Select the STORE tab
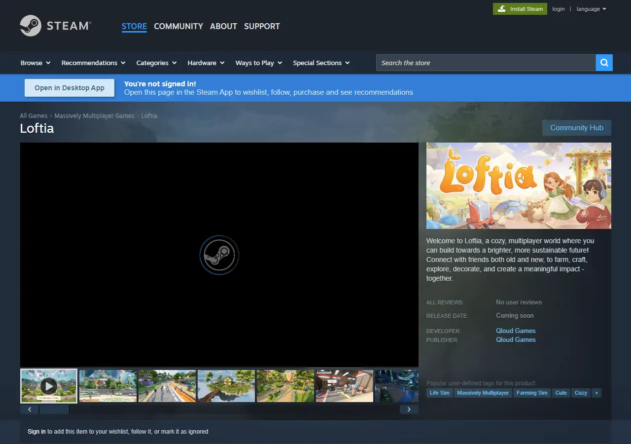The image size is (631, 444). click(134, 26)
